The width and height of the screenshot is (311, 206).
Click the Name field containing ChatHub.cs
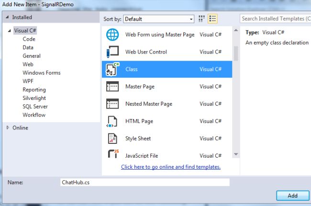(x=145, y=182)
